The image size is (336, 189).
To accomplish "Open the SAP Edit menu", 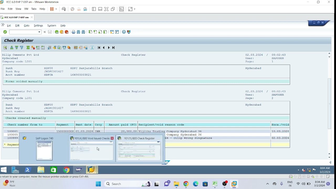I will point(17,26).
